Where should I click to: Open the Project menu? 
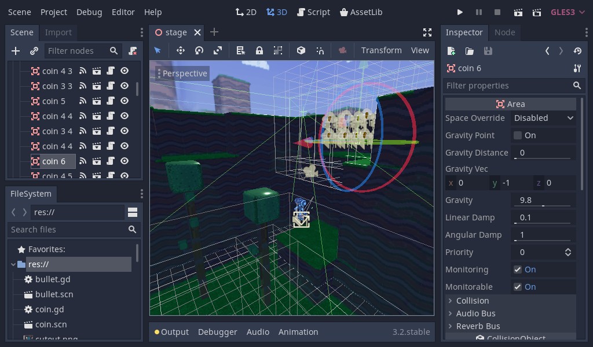[x=54, y=12]
